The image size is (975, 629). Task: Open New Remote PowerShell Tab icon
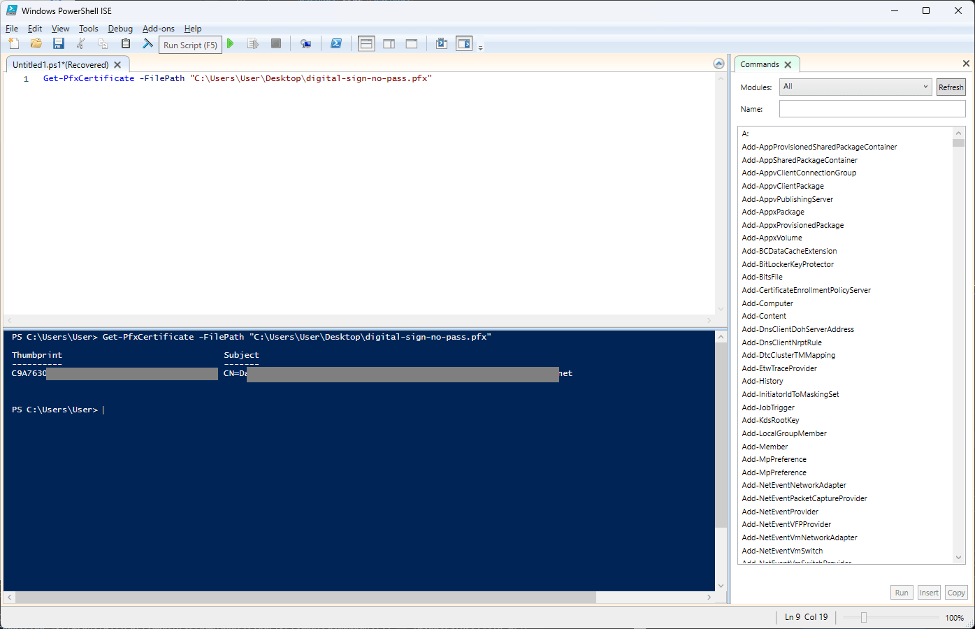[305, 43]
